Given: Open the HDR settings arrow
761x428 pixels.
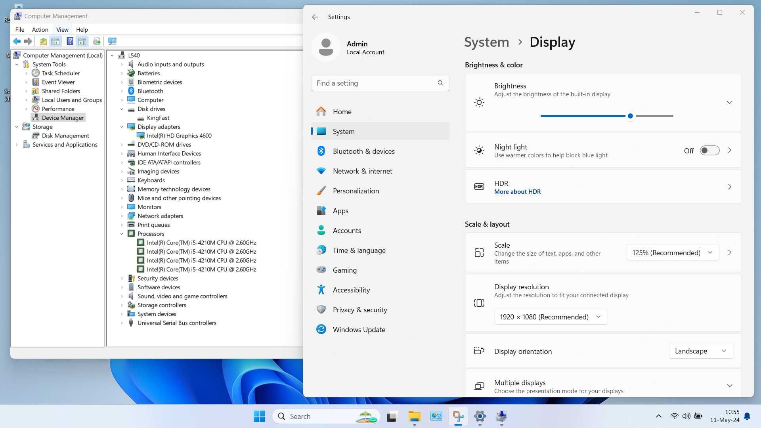Looking at the screenshot, I should click(730, 187).
